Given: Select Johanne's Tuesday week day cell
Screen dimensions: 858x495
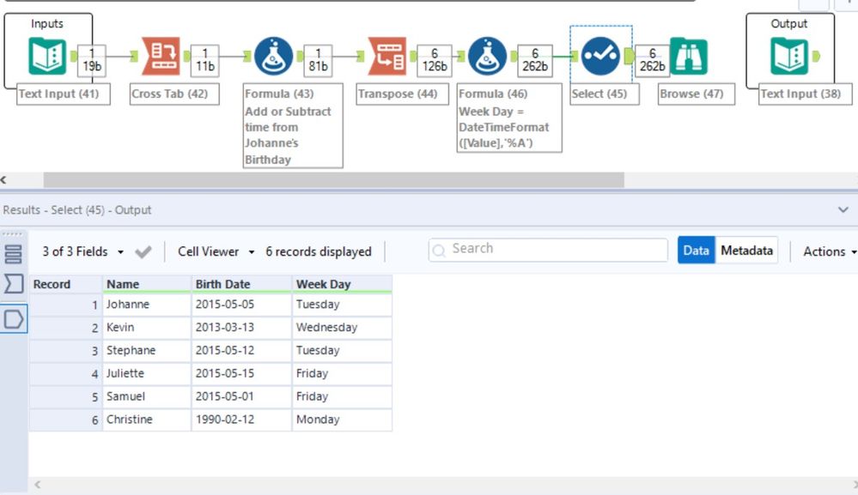Looking at the screenshot, I should (342, 305).
